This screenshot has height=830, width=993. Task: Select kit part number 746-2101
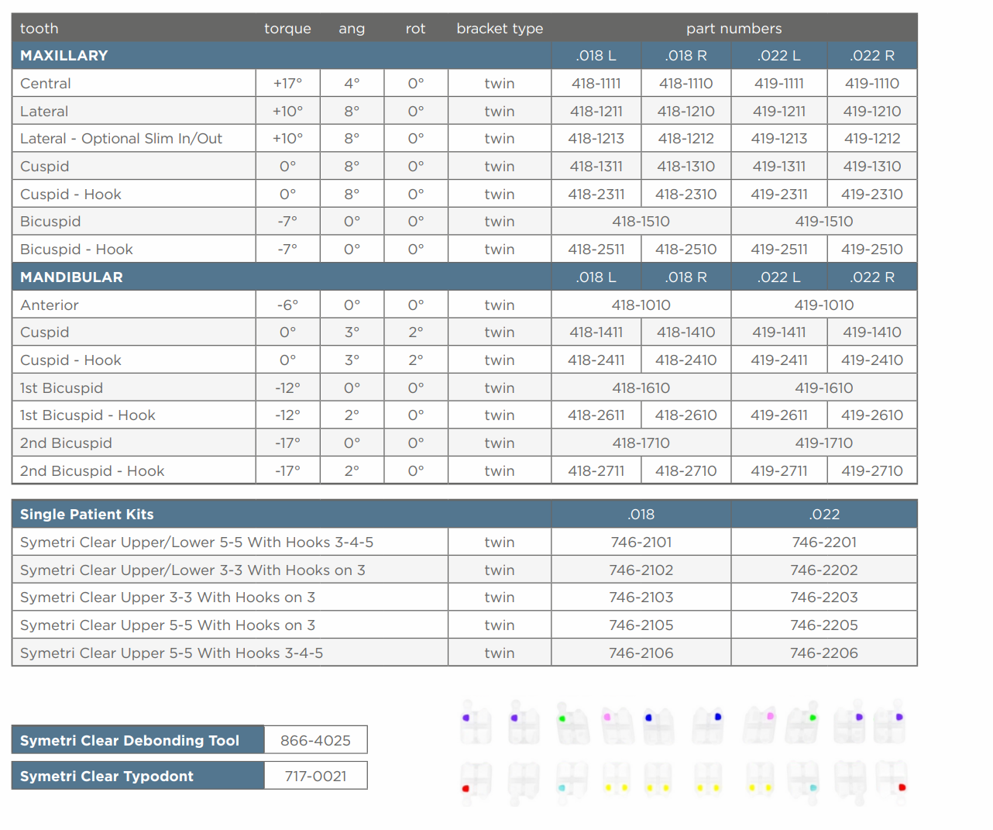(641, 542)
